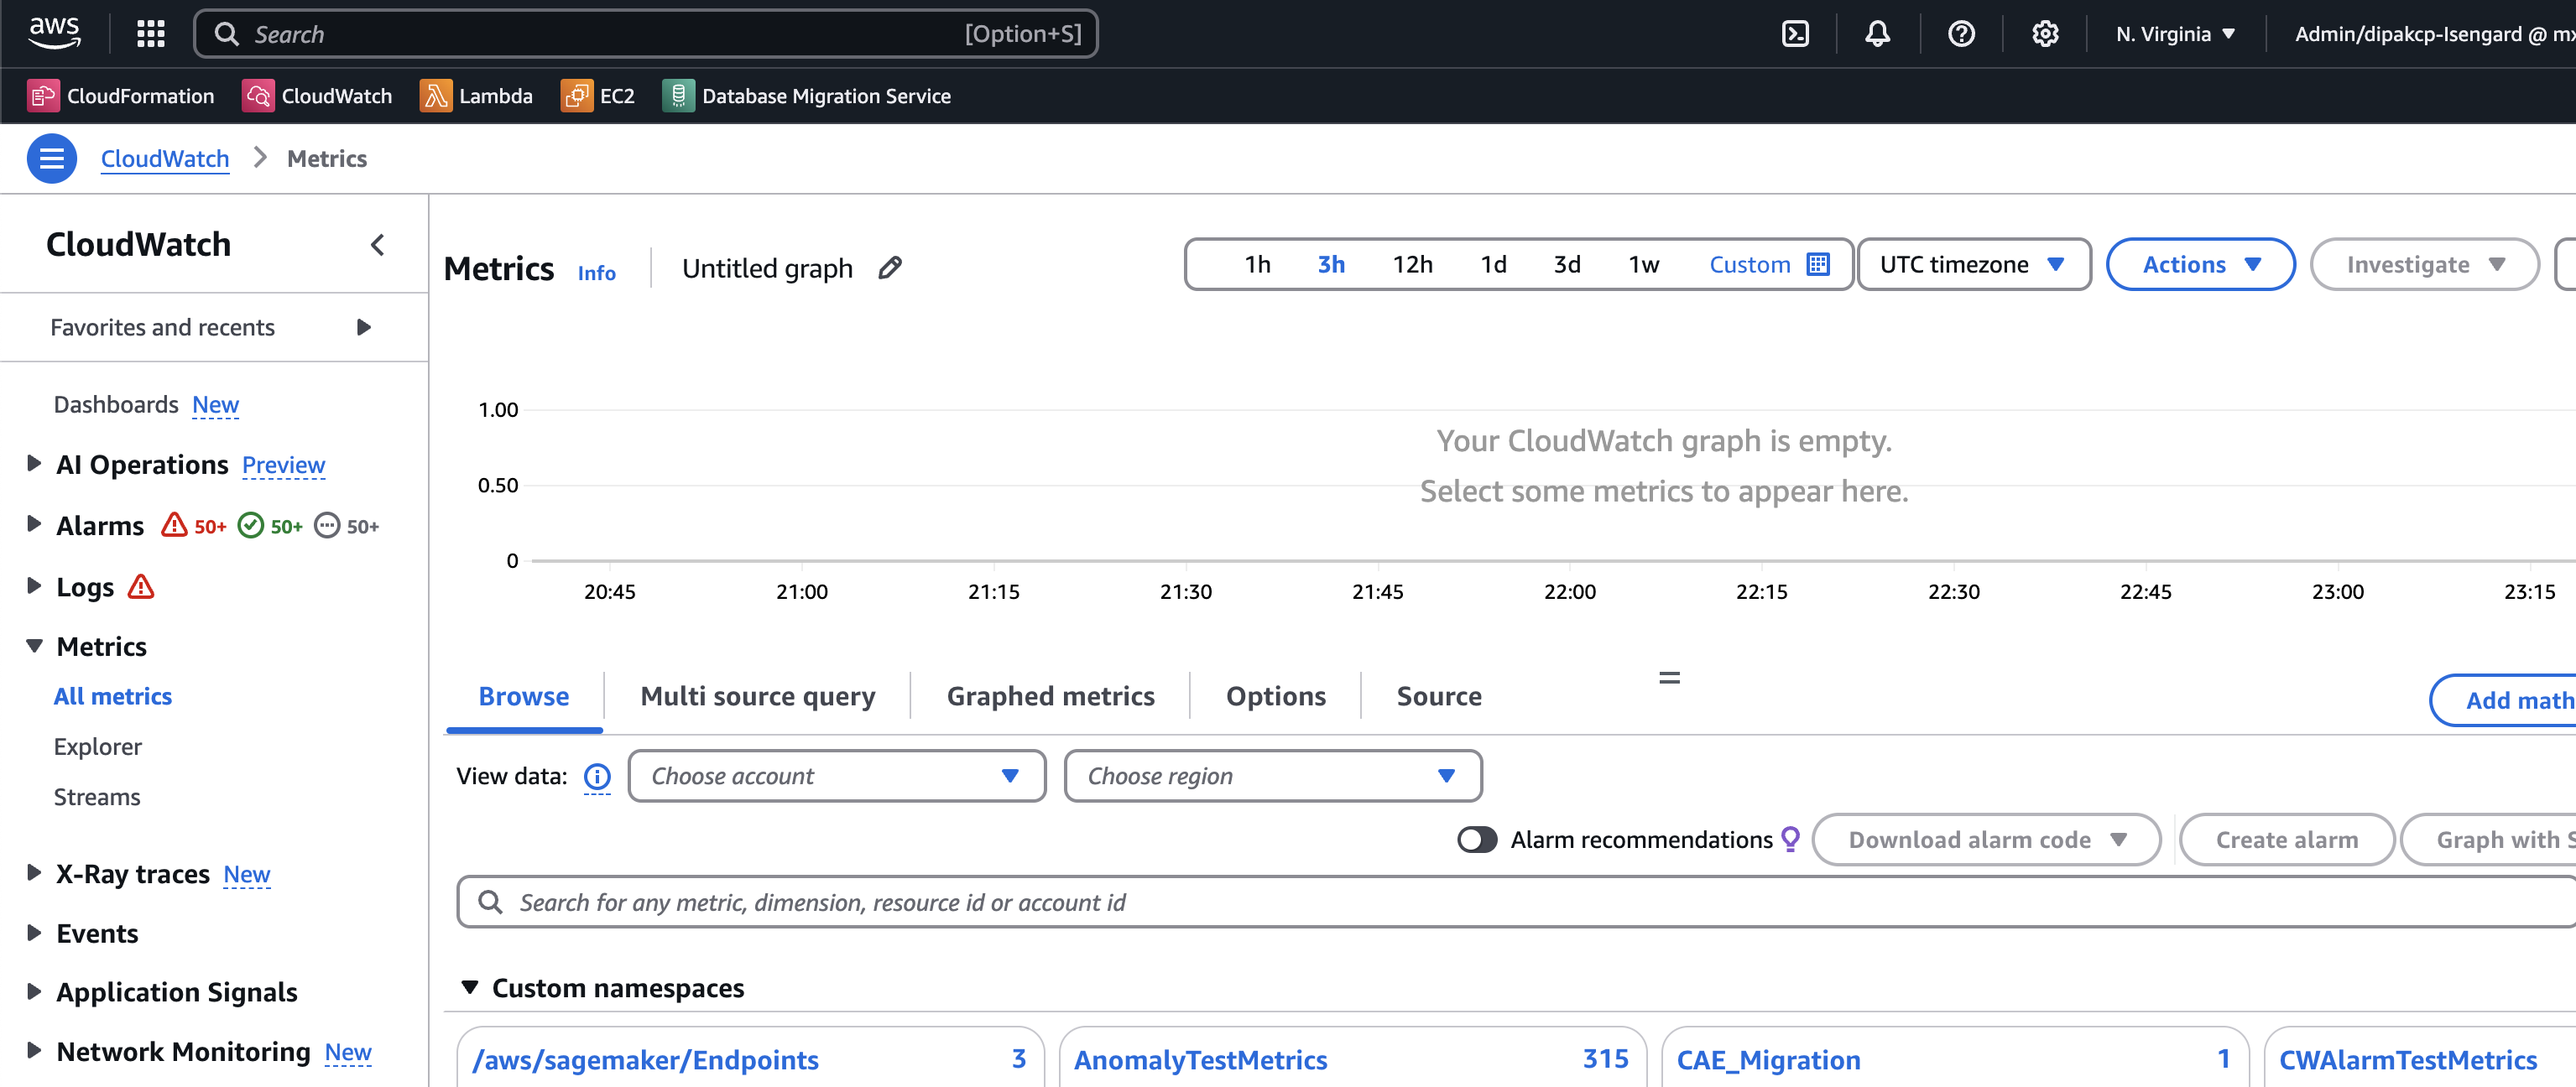This screenshot has width=2576, height=1087.
Task: Click the resize handle below the graph
Action: pos(1669,677)
